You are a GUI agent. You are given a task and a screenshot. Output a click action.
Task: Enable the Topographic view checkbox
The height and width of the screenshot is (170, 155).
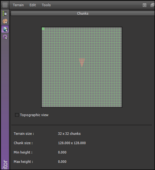click(x=17, y=115)
